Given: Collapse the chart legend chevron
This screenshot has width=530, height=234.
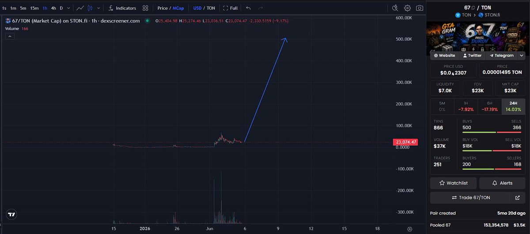Looking at the screenshot, I should pyautogui.click(x=10, y=37).
